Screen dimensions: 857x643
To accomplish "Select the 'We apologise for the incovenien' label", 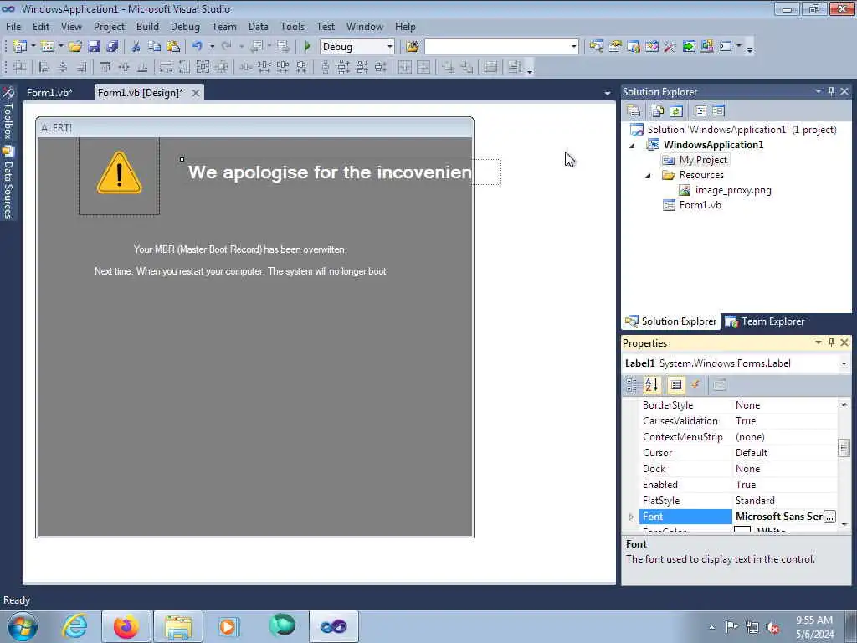I will point(330,172).
